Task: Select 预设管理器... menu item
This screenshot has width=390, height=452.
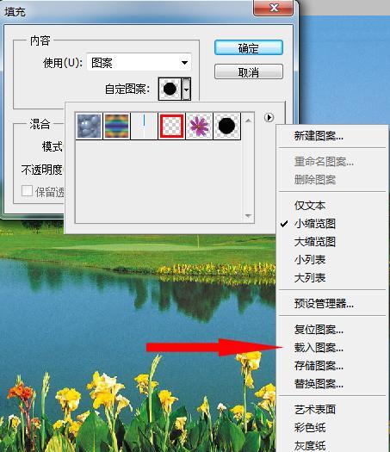Action: click(x=324, y=303)
